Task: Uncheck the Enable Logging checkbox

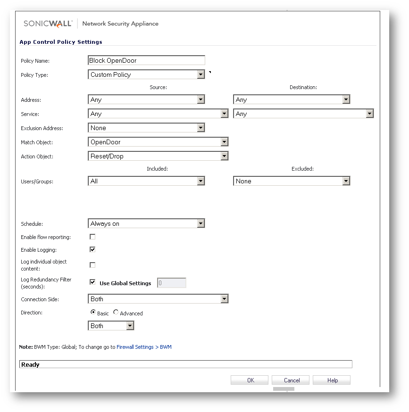Action: (92, 249)
